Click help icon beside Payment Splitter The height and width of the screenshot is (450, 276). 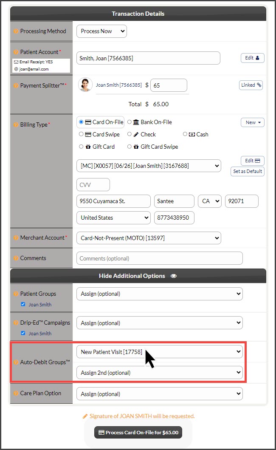tap(16, 85)
